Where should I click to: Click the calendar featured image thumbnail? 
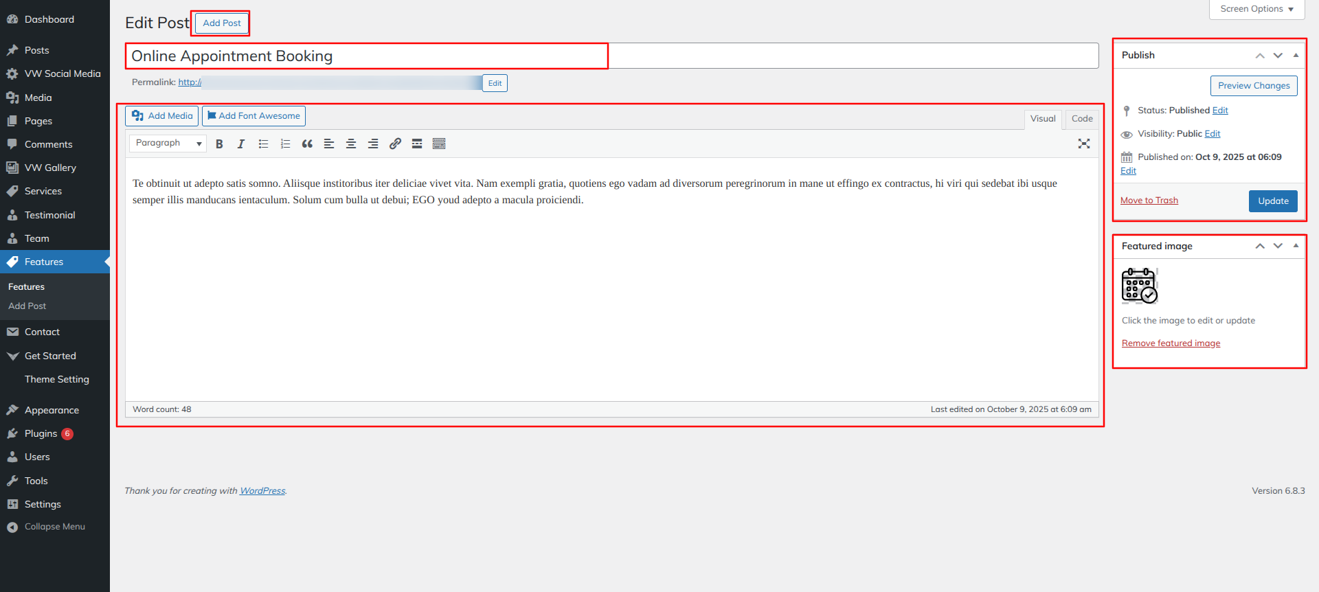click(x=1139, y=286)
